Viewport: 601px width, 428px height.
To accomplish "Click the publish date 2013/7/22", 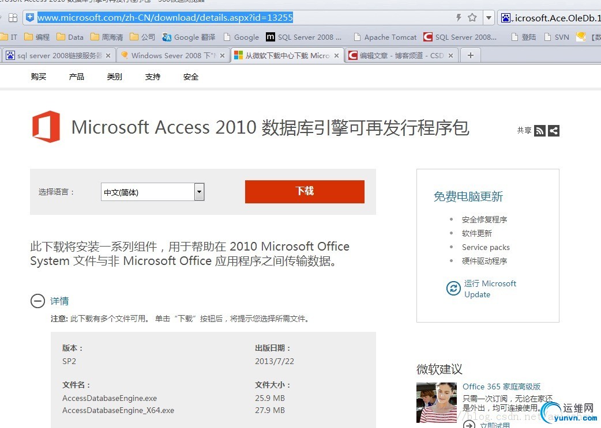I will point(275,361).
